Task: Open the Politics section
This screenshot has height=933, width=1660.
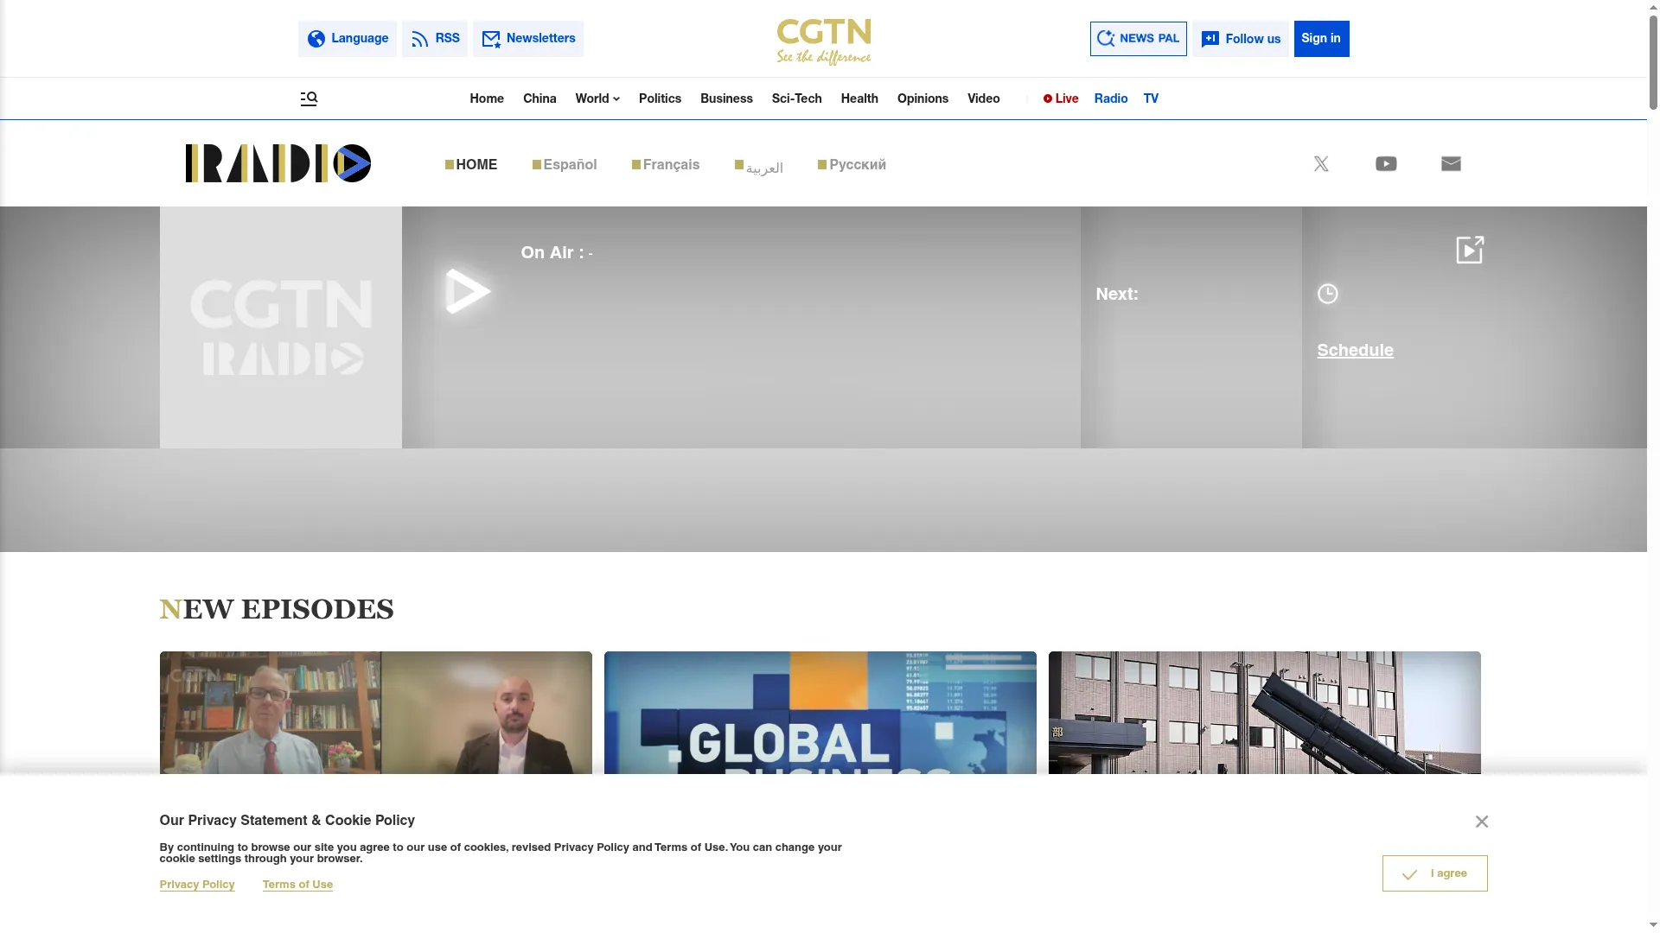Action: 660,98
